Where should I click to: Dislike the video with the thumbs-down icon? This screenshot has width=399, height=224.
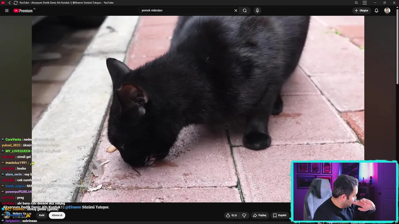pos(244,215)
